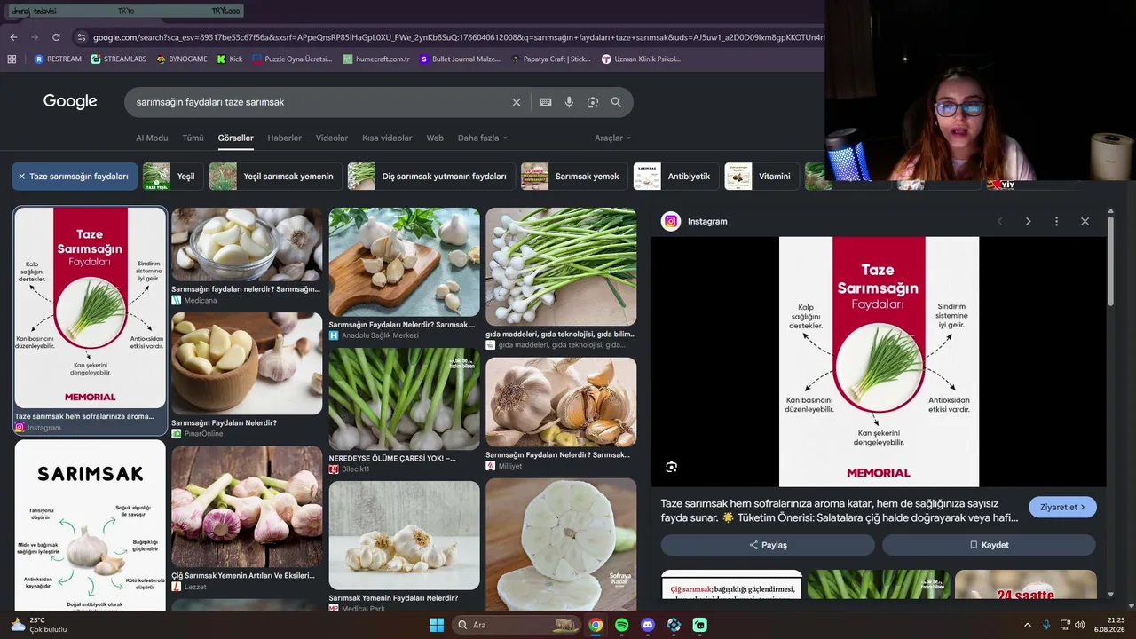
Task: Open the PinarOnline 'Sarımsağın Faydaları Nelerdir?' image
Action: (247, 363)
